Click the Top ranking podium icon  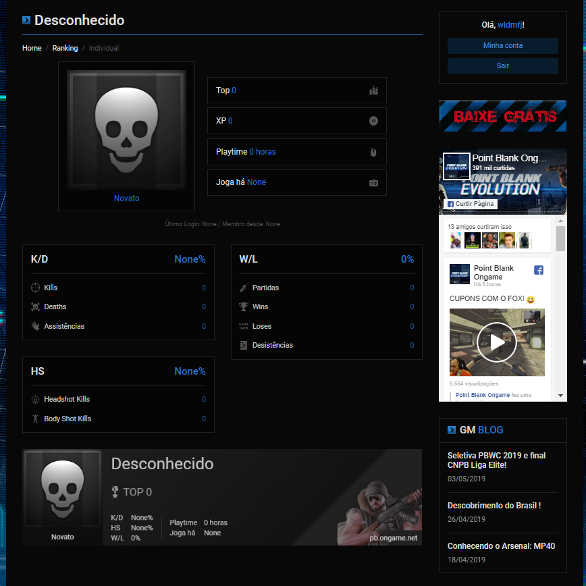pos(373,90)
